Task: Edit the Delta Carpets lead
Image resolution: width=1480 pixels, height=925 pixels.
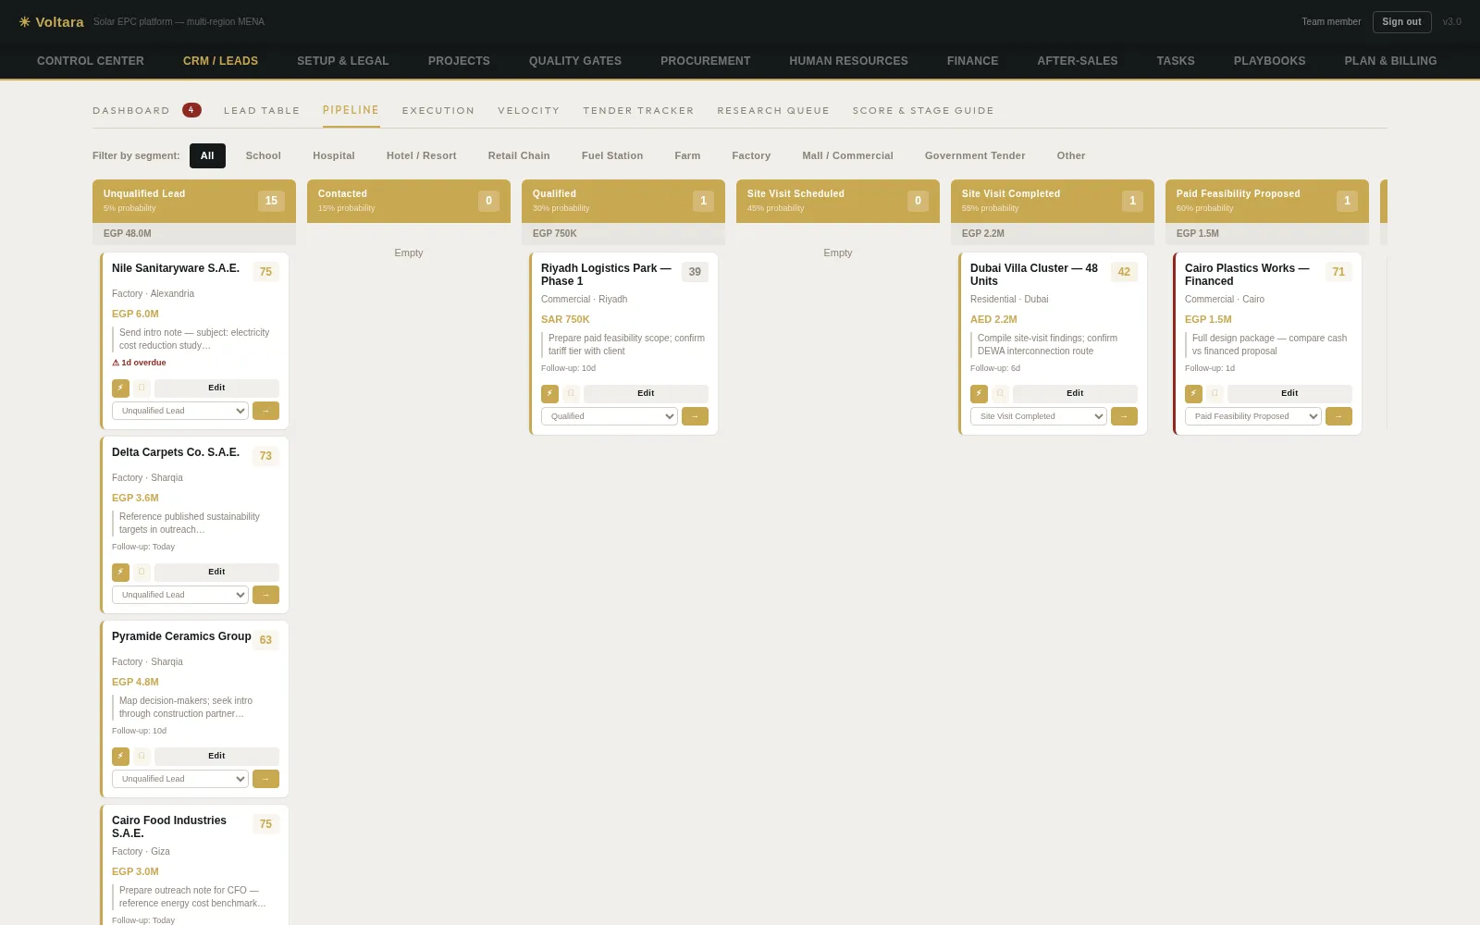Action: (216, 573)
